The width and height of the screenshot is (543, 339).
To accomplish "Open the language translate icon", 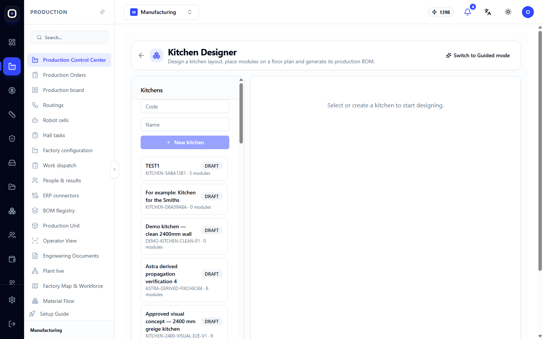I will click(488, 12).
